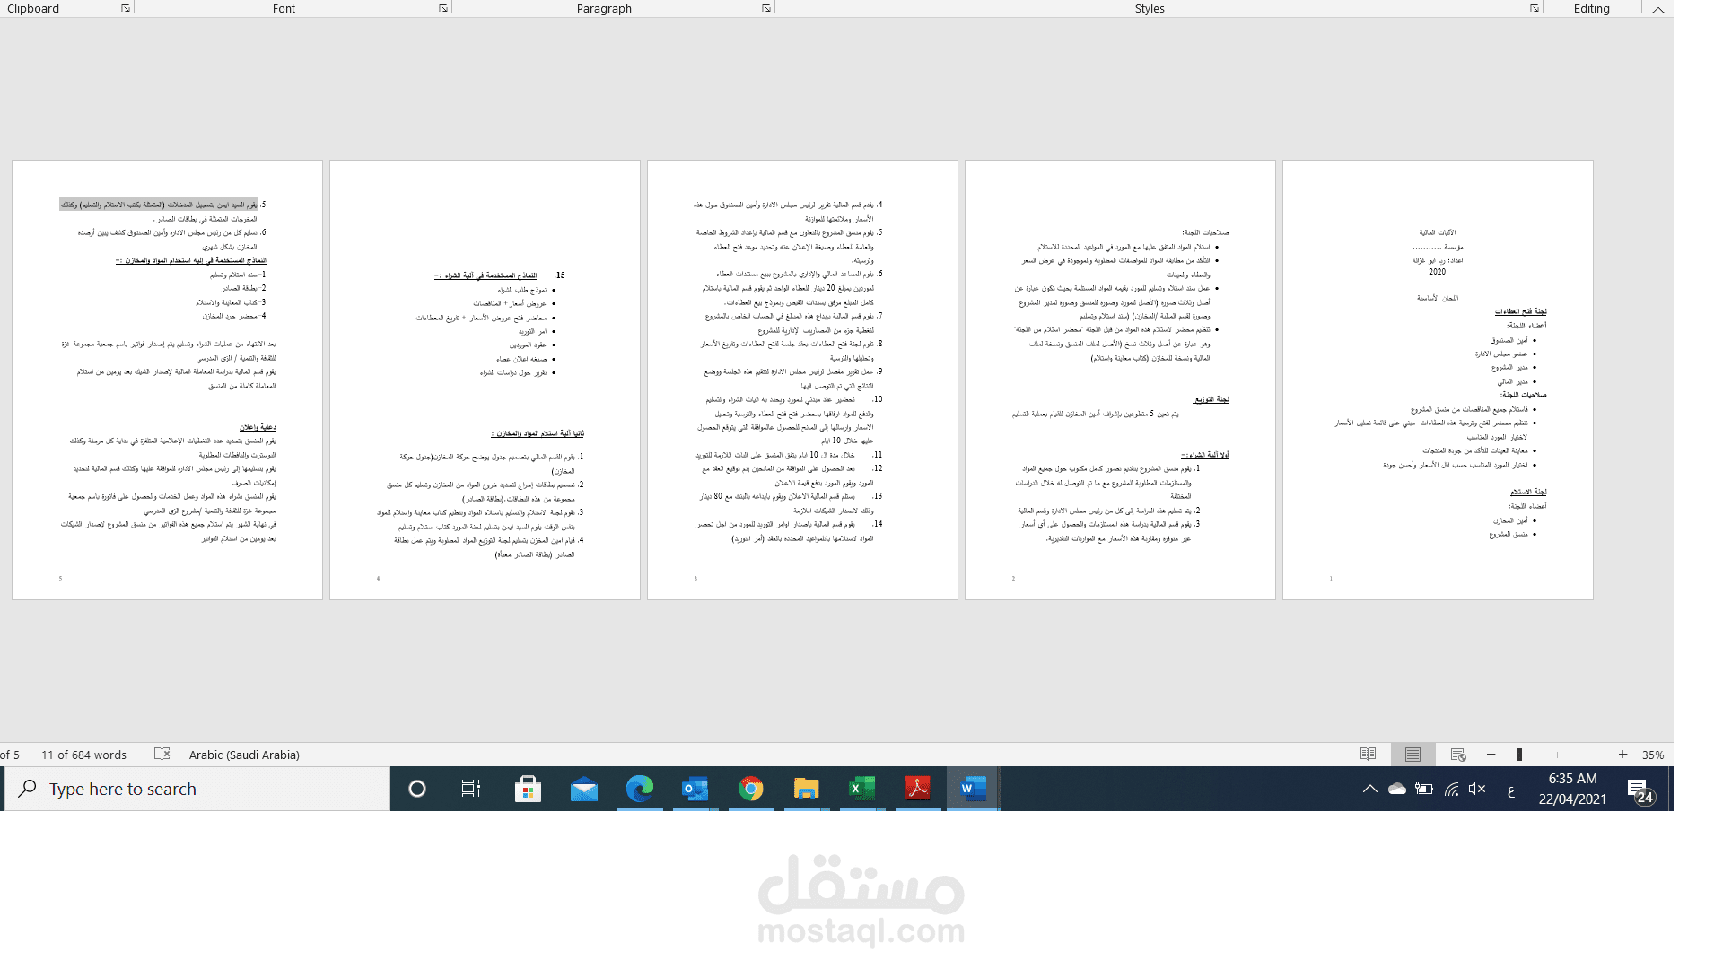Open the Wi-Fi network icon

tap(1451, 789)
